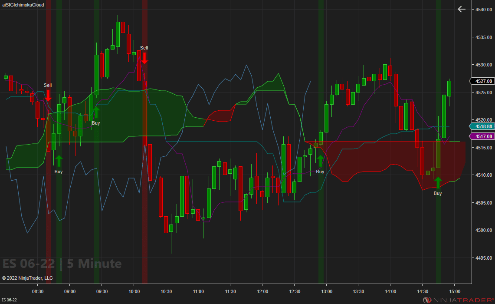Click the last Buy arrow marker on the chart
495x304 pixels.
(x=437, y=182)
